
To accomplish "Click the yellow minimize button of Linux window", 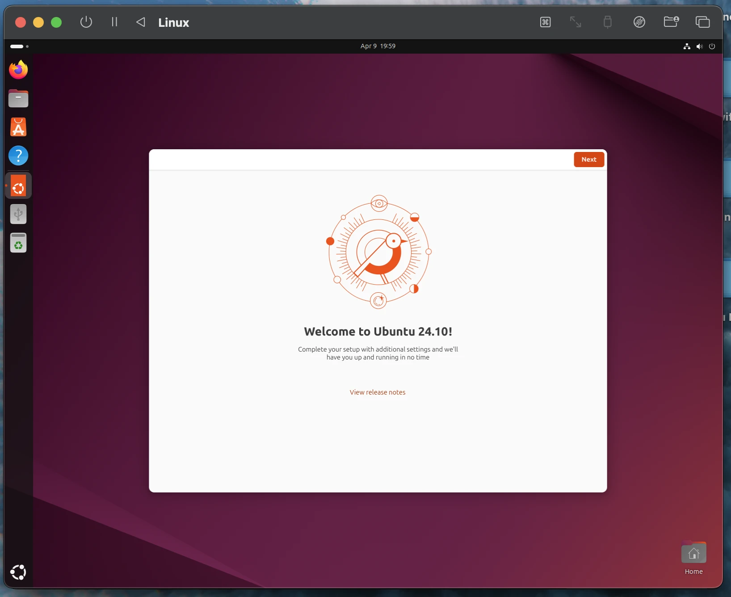I will 38,22.
